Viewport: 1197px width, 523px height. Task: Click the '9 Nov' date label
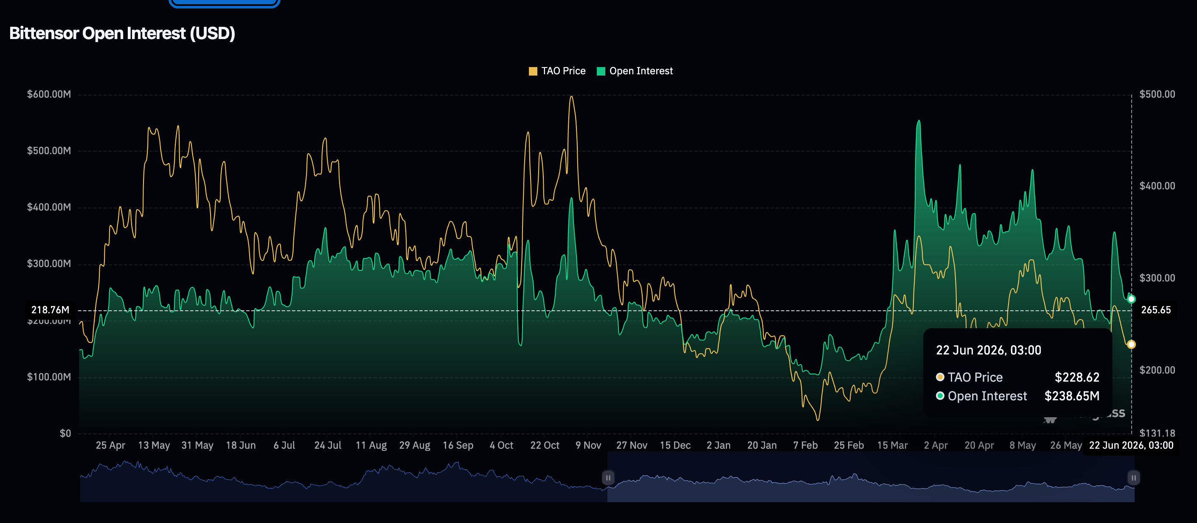[x=588, y=445]
